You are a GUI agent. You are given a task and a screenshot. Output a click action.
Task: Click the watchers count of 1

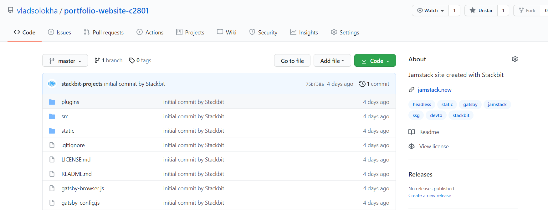(x=454, y=11)
